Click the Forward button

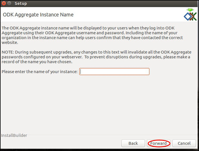(x=159, y=143)
